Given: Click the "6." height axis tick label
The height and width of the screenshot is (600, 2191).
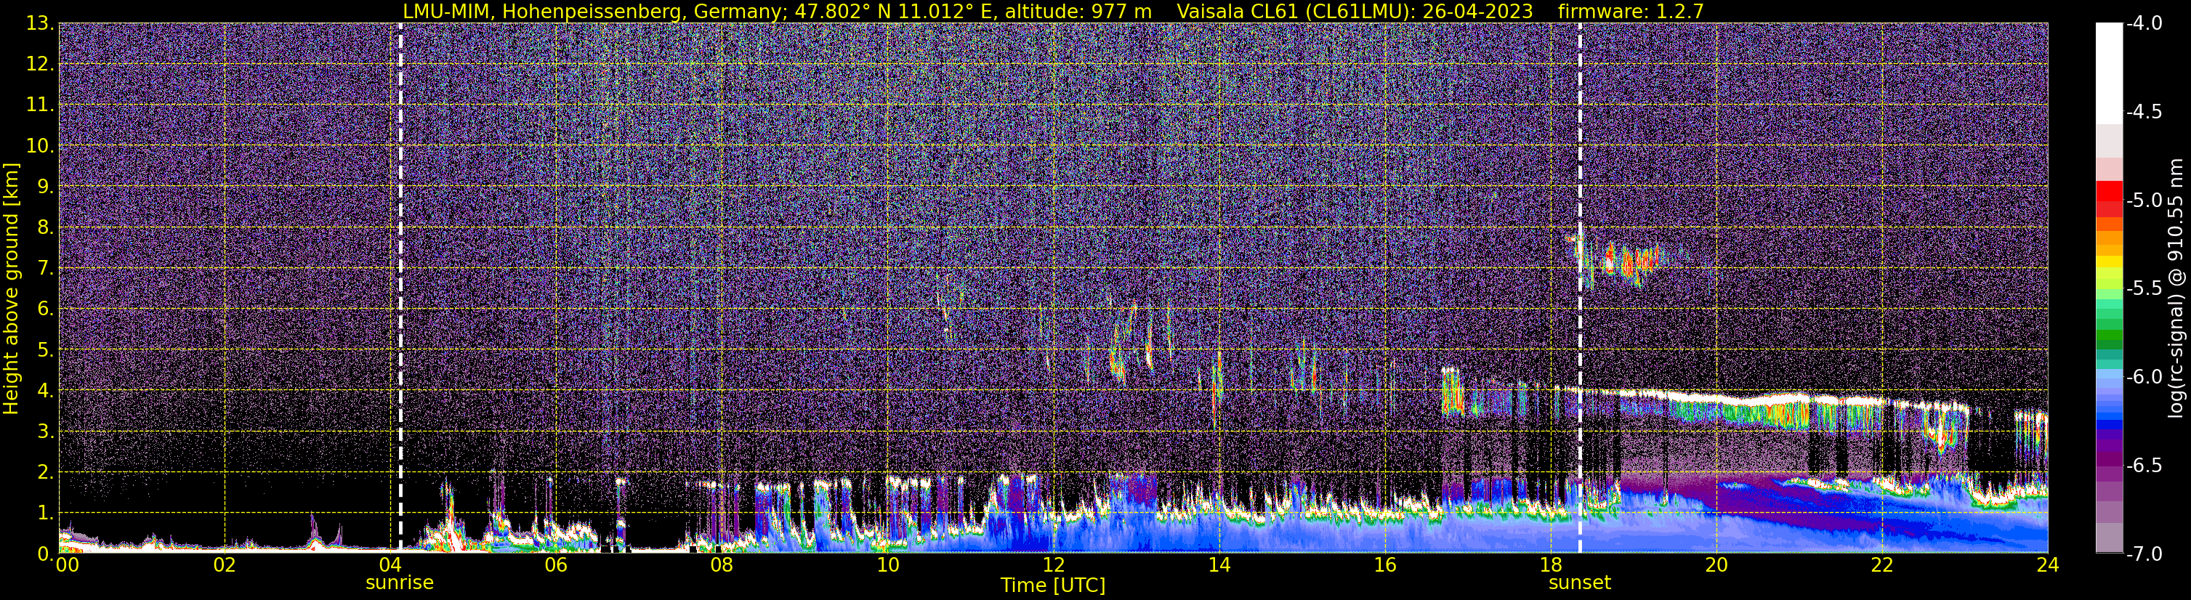Looking at the screenshot, I should point(46,309).
